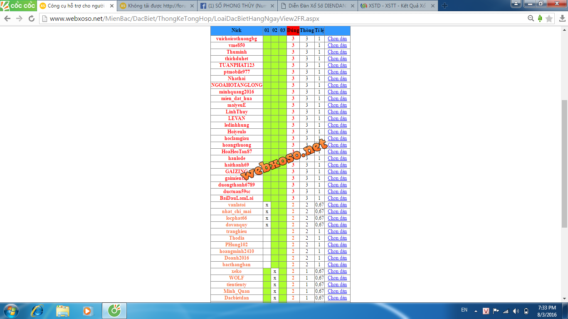
Task: Open the zoom magnifier icon in address bar
Action: 531,18
